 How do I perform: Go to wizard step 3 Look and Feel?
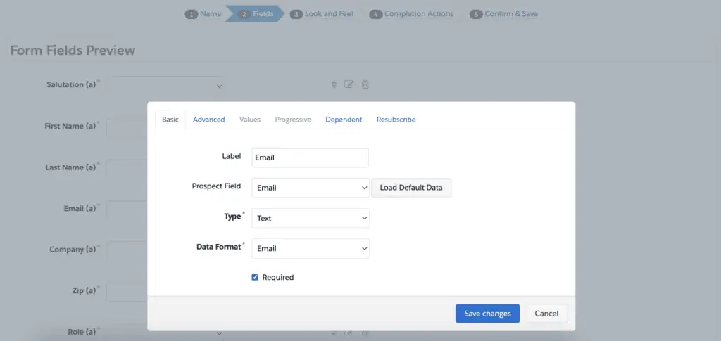pos(321,14)
